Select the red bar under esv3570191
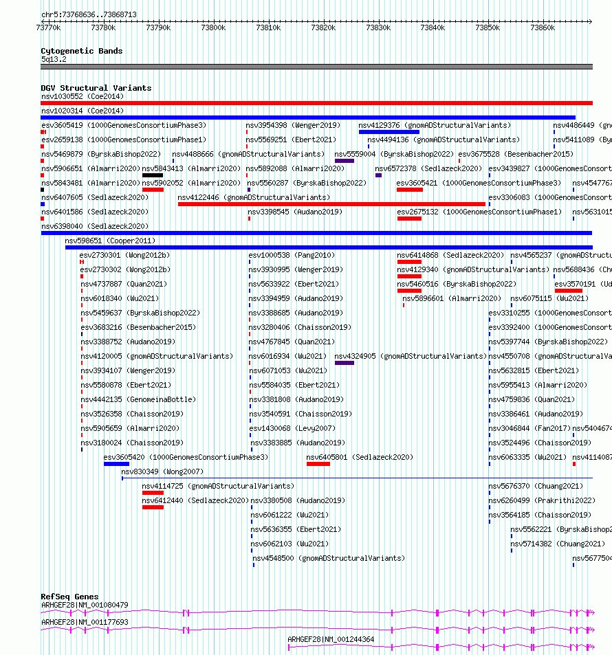This screenshot has height=655, width=612. pos(569,291)
